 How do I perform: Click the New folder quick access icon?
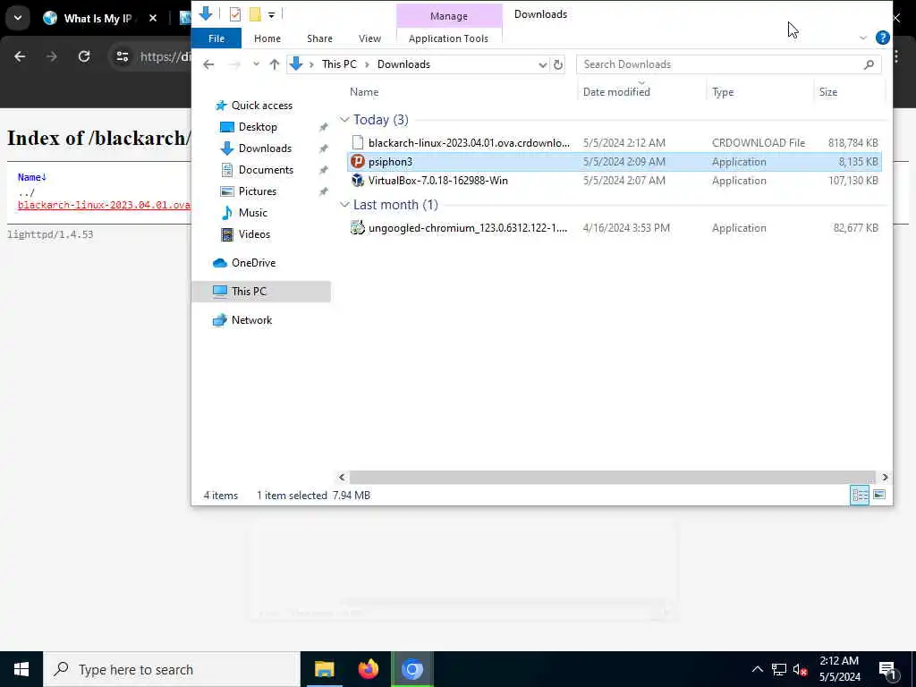click(x=255, y=14)
